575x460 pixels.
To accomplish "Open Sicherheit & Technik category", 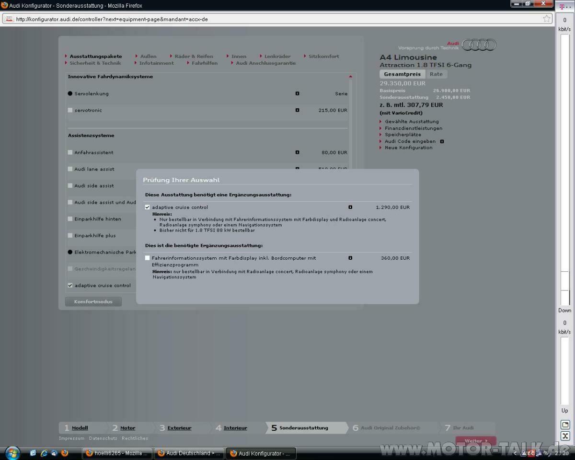I will [95, 63].
